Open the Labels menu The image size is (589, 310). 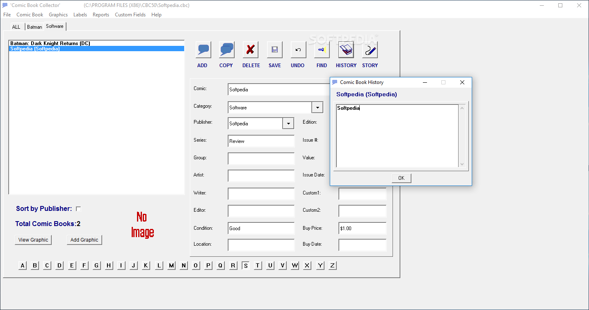pos(80,15)
